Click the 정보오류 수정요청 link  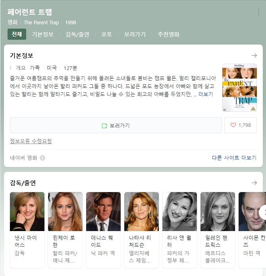31,141
